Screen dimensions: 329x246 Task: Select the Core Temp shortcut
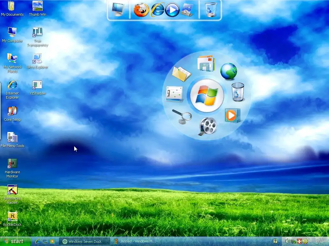(12, 114)
